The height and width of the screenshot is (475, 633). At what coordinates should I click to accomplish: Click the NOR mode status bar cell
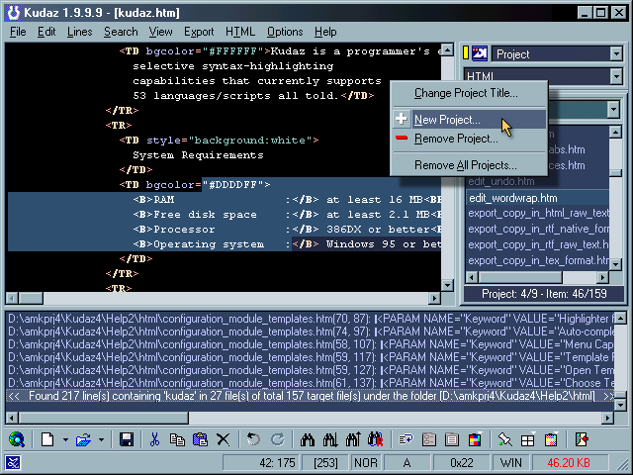click(x=366, y=463)
